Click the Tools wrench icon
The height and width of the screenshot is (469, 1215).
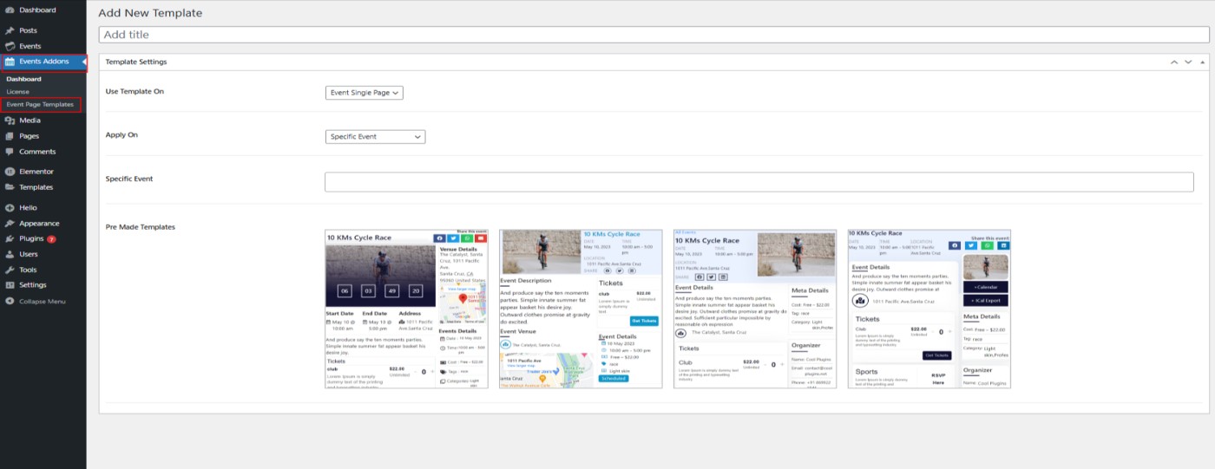pyautogui.click(x=10, y=270)
